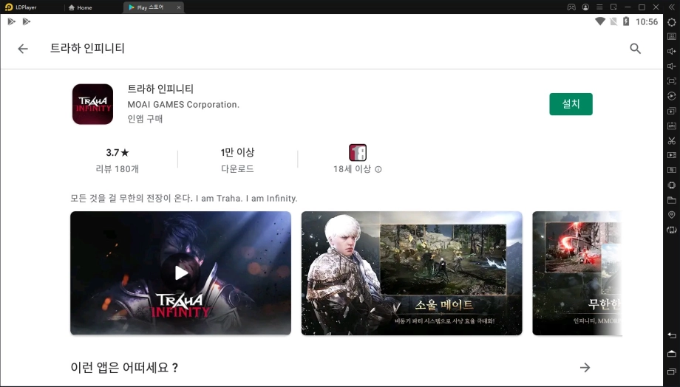This screenshot has width=680, height=387.
Task: Go back using the arrow icon
Action: [23, 49]
